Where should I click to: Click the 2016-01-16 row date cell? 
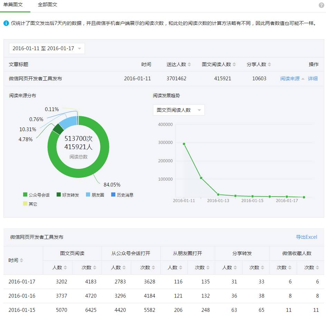pos(22,296)
